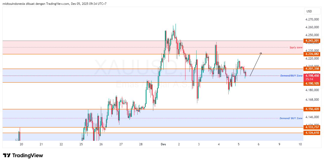The image size is (324, 163).
Task: Click the red current price label 4.198,450
Action: click(x=312, y=76)
